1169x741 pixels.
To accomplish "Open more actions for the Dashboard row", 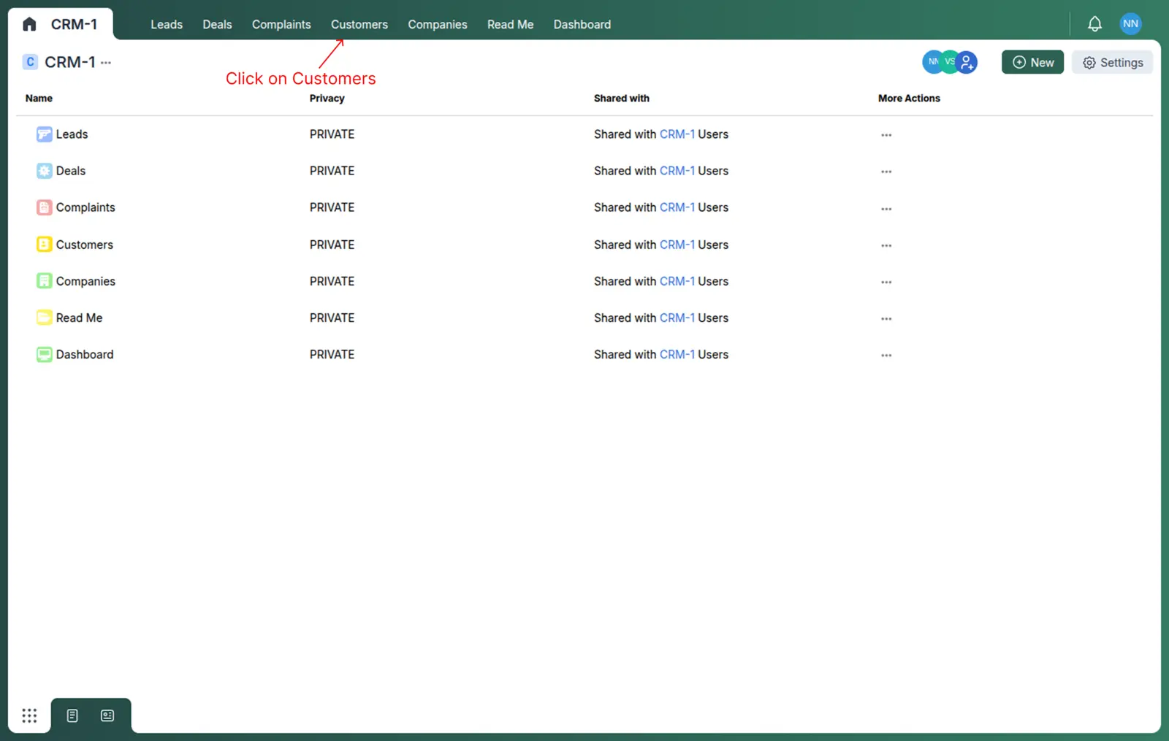I will click(x=886, y=355).
